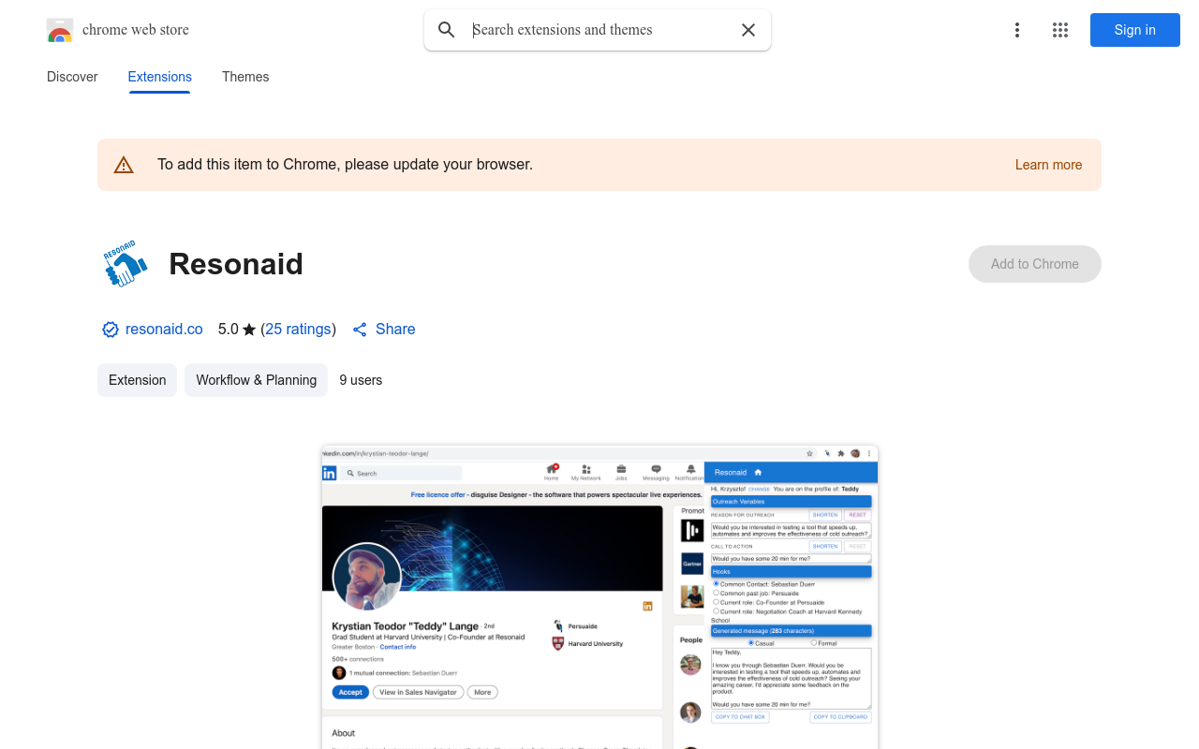Click the Add to Chrome button
Screen dimensions: 1199x749
[x=1035, y=264]
